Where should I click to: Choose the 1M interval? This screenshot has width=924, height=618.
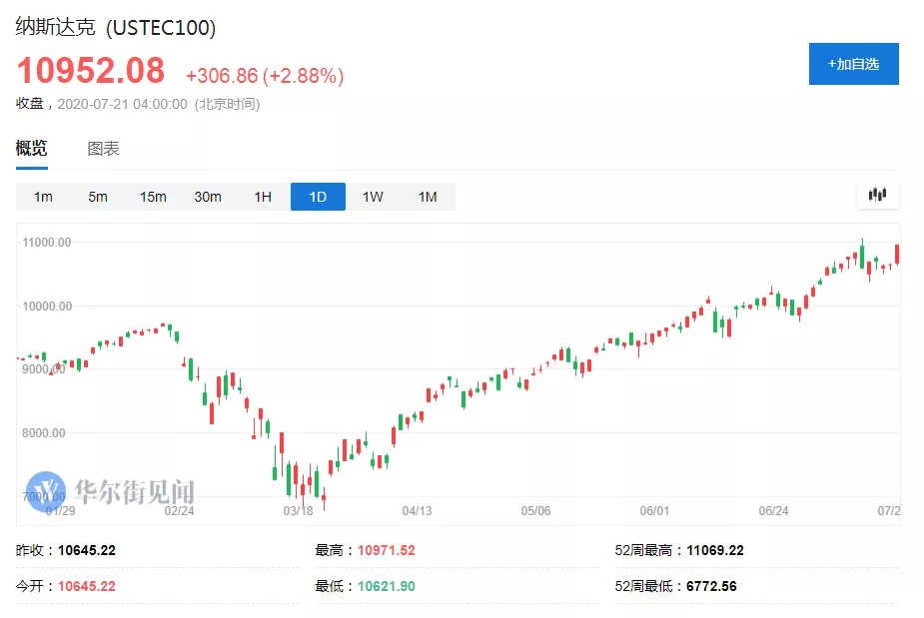click(x=428, y=197)
